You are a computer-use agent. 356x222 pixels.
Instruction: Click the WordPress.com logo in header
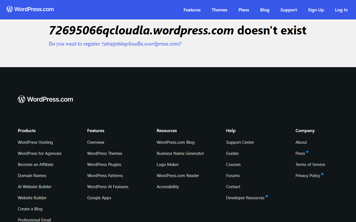(x=30, y=9)
